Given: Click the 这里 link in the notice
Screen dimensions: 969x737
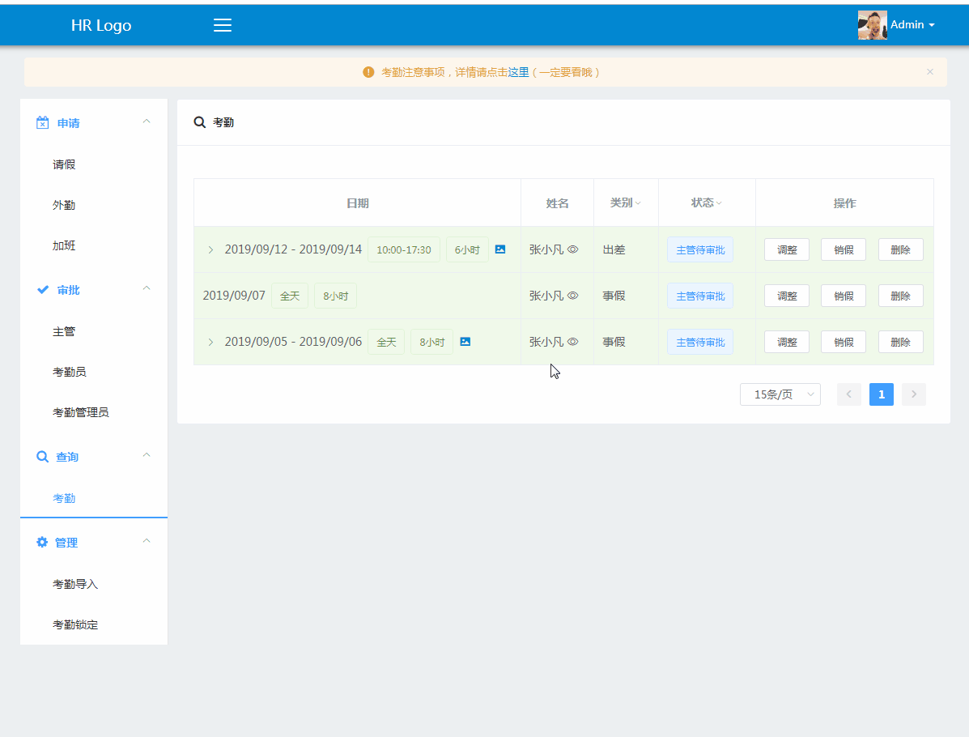Looking at the screenshot, I should pos(518,72).
